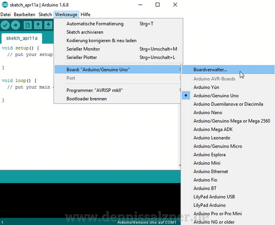Image resolution: width=275 pixels, height=225 pixels.
Task: Open the Datei menu
Action: (x=6, y=14)
